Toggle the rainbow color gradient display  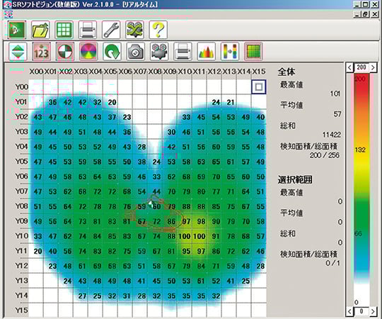[88, 51]
